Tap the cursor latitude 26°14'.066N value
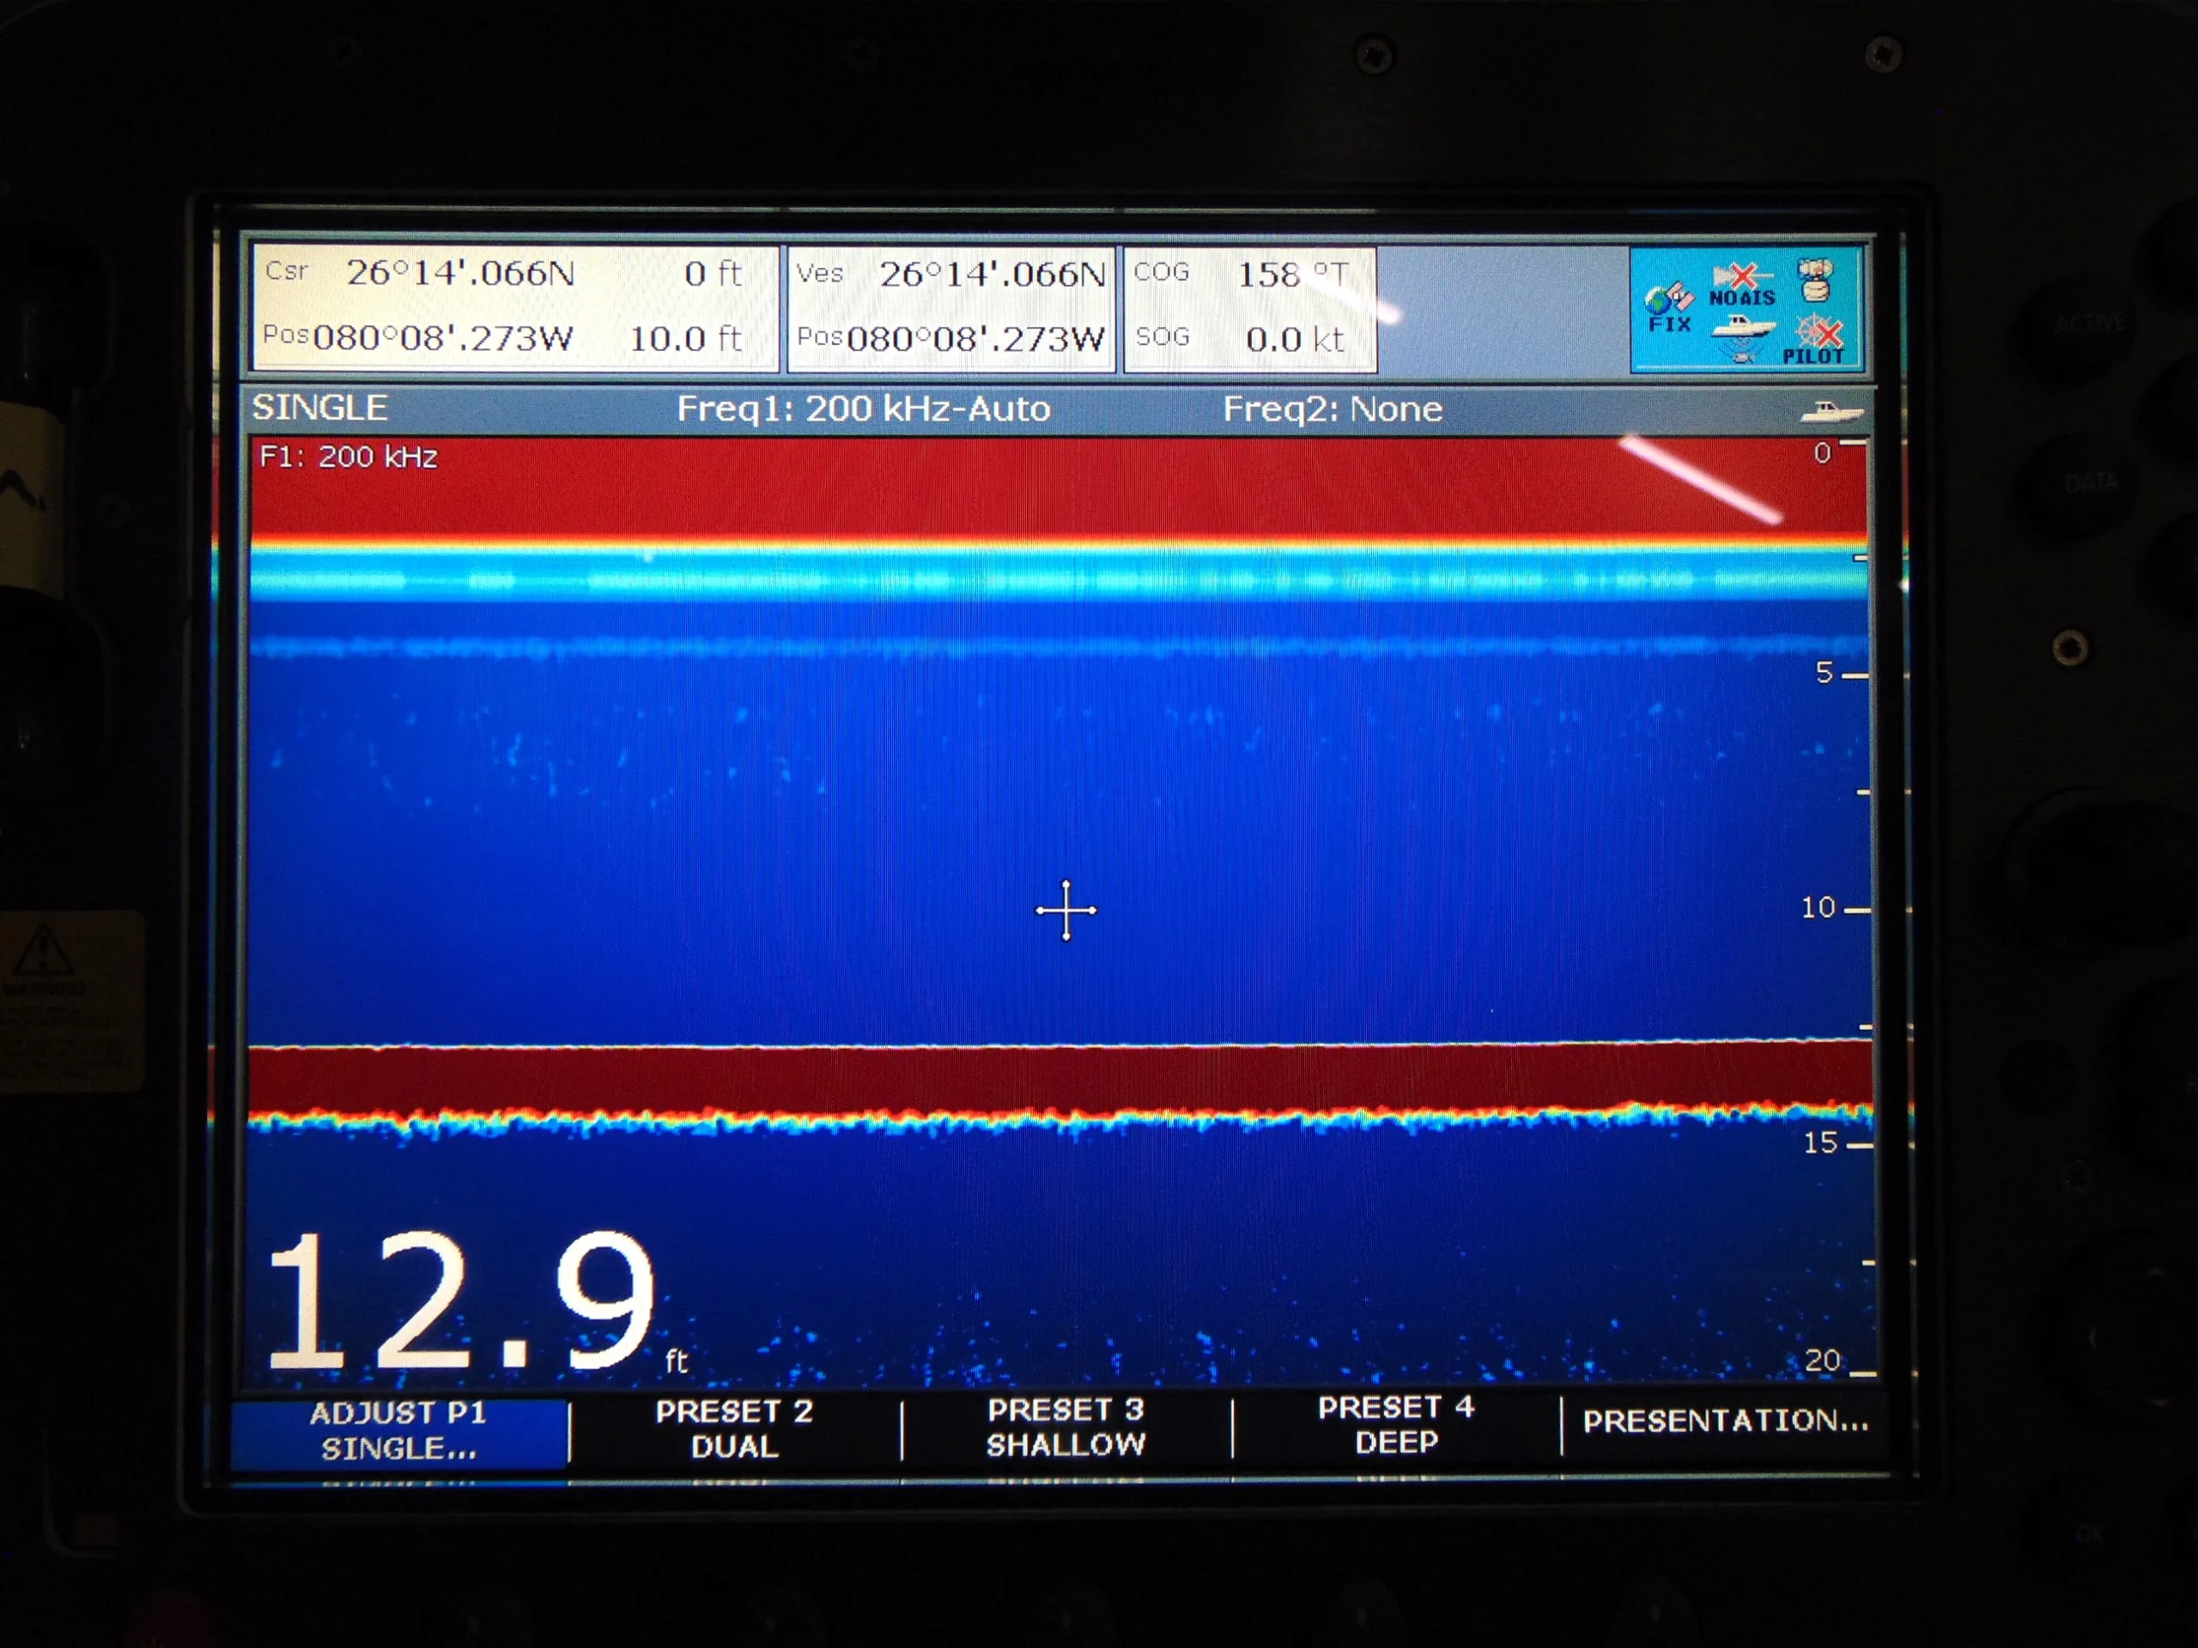The width and height of the screenshot is (2198, 1648). pyautogui.click(x=460, y=273)
